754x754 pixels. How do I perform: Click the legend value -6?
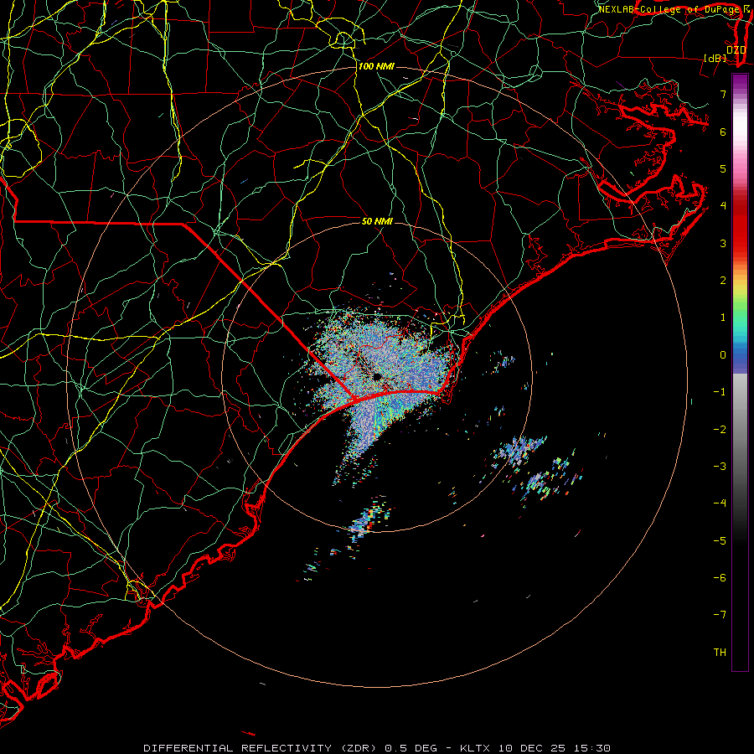pos(720,578)
